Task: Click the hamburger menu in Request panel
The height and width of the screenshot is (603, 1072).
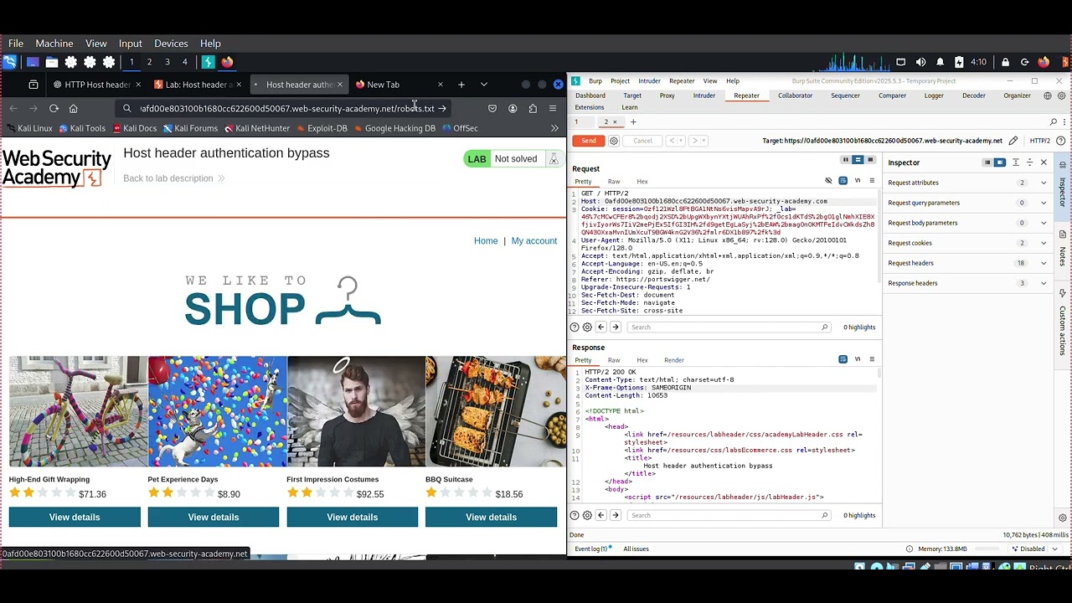Action: pyautogui.click(x=872, y=181)
